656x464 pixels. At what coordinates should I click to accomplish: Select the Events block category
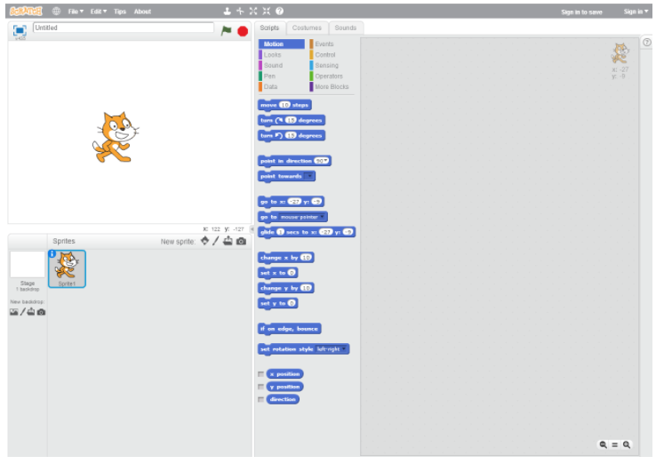coord(332,44)
